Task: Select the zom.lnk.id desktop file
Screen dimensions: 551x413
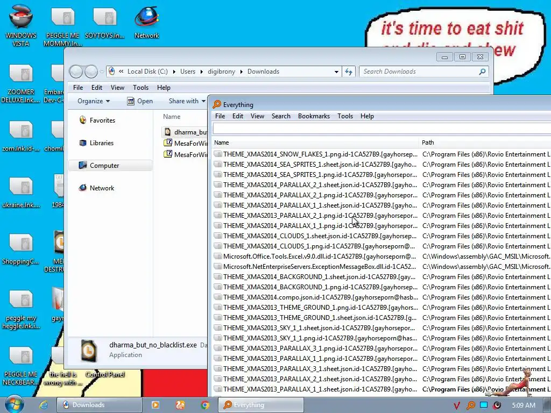Action: (21, 136)
